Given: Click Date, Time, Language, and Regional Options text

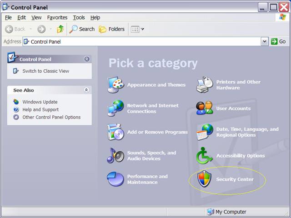Looking at the screenshot, I should [247, 132].
